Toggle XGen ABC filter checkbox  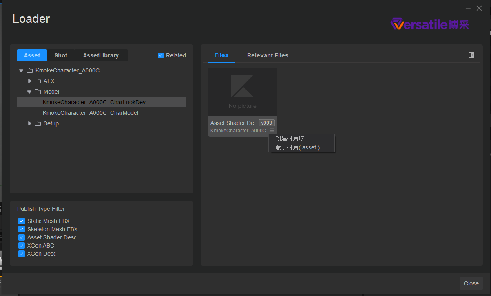22,246
